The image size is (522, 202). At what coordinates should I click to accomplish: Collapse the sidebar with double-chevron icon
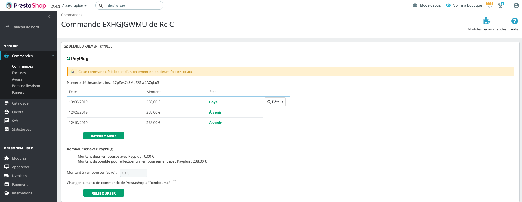pos(50,17)
